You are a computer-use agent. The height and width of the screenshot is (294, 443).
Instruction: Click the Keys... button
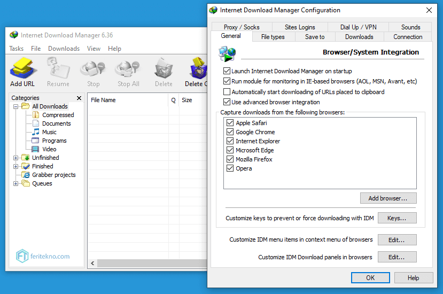[397, 218]
